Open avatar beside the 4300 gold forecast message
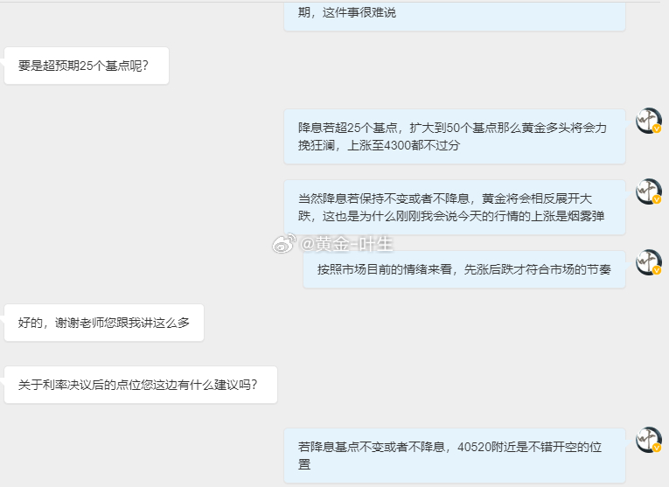The width and height of the screenshot is (669, 487). click(649, 122)
